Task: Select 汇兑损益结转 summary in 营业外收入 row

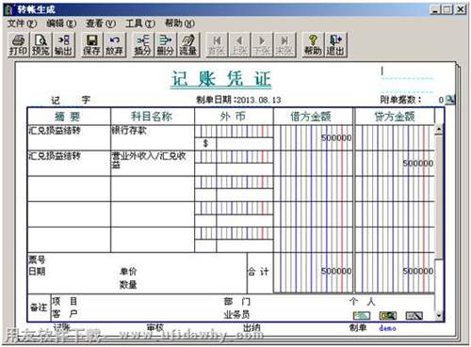Action: pyautogui.click(x=69, y=163)
